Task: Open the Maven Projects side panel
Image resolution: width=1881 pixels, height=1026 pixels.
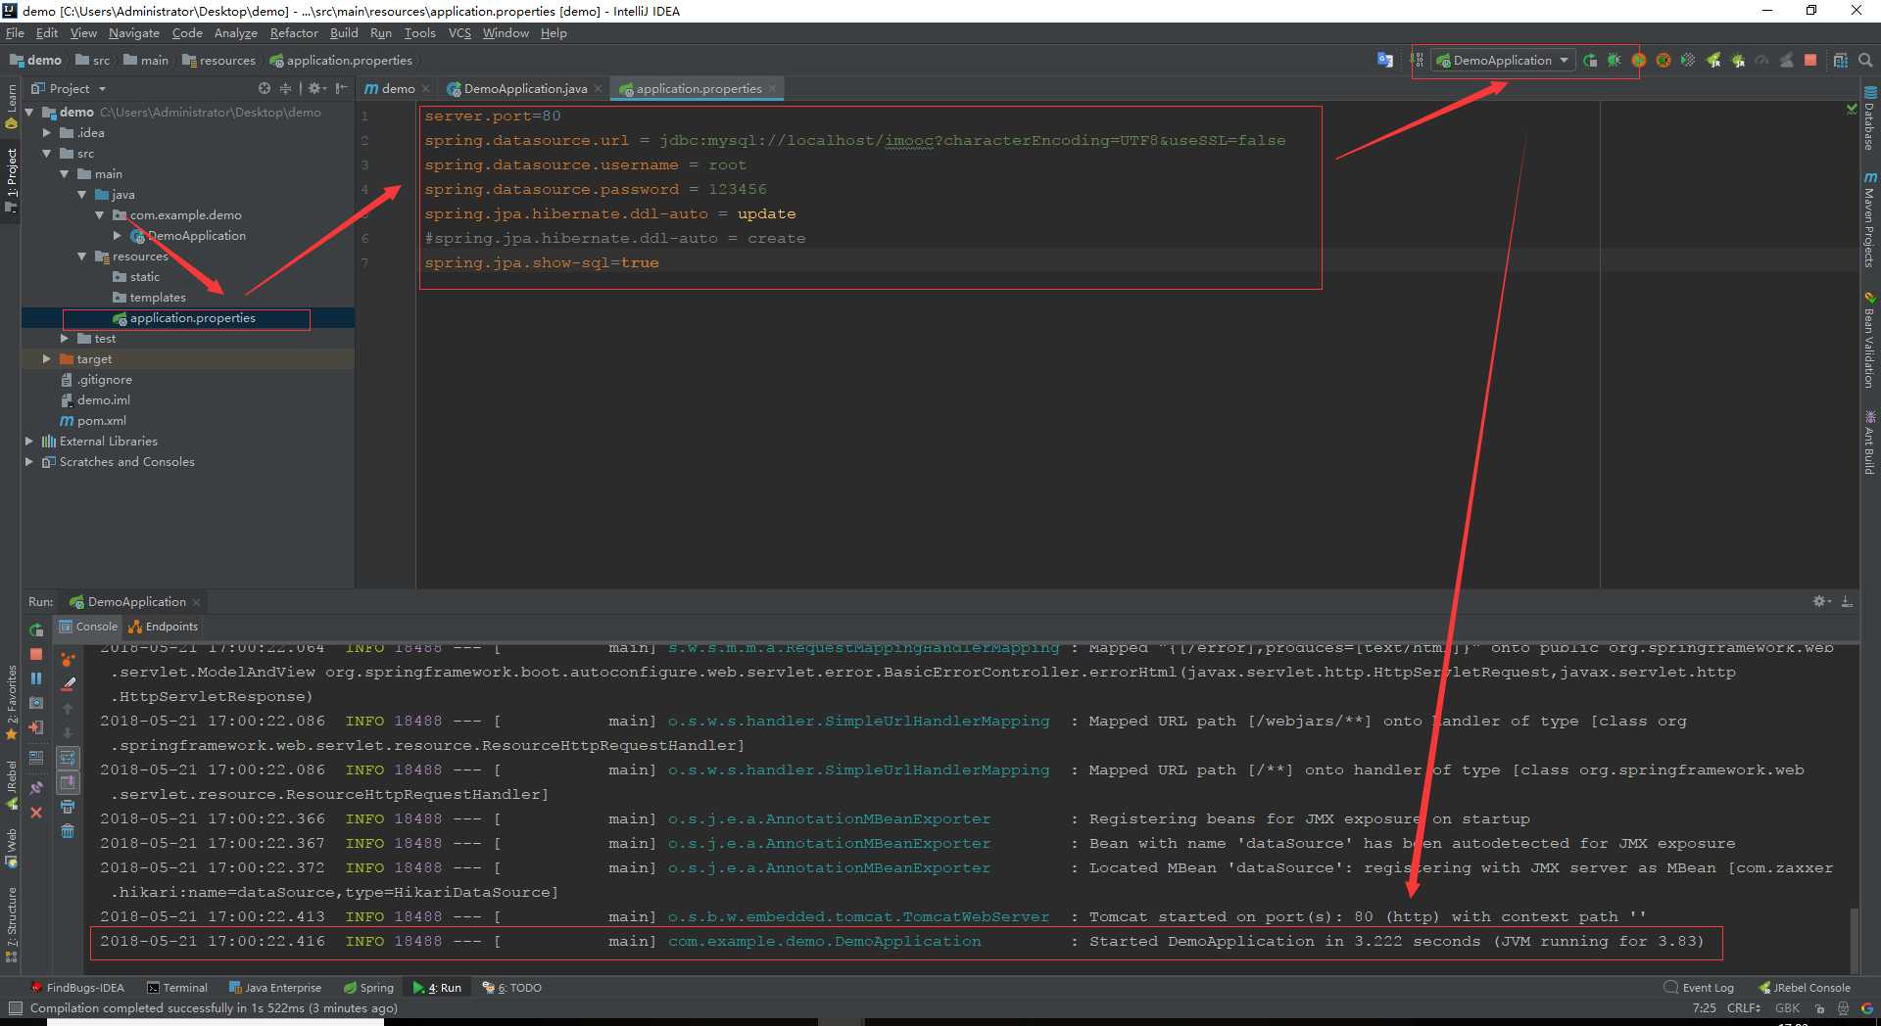Action: pyautogui.click(x=1869, y=219)
